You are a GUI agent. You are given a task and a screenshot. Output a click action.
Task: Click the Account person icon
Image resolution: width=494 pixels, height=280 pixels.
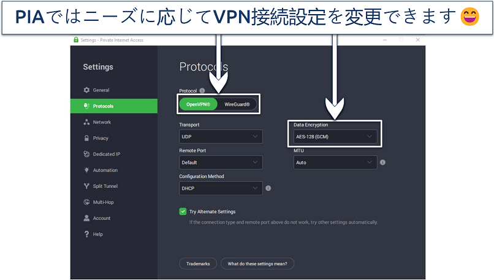(86, 218)
